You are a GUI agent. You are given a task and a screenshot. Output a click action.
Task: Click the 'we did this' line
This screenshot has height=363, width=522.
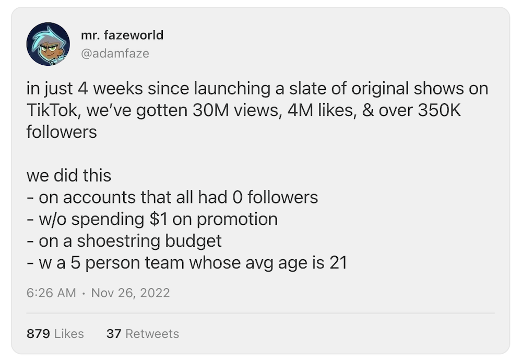pos(68,175)
